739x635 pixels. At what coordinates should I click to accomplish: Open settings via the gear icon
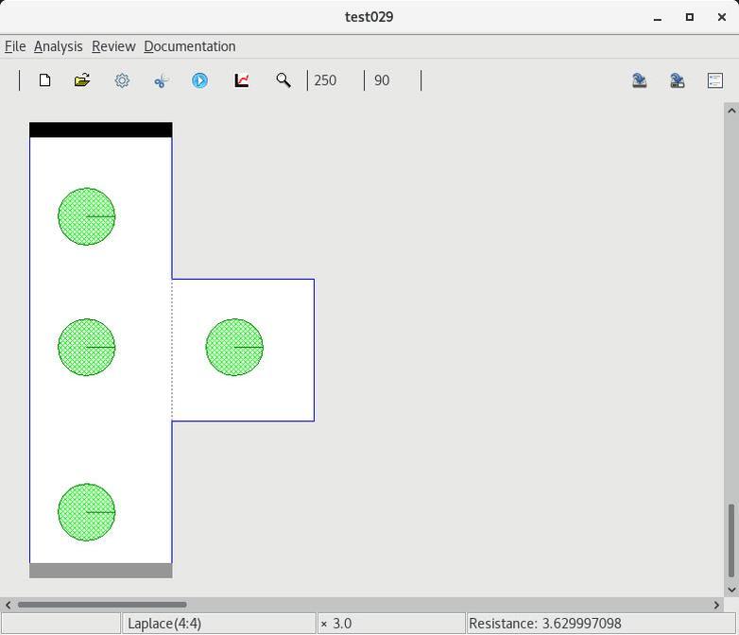pos(122,80)
